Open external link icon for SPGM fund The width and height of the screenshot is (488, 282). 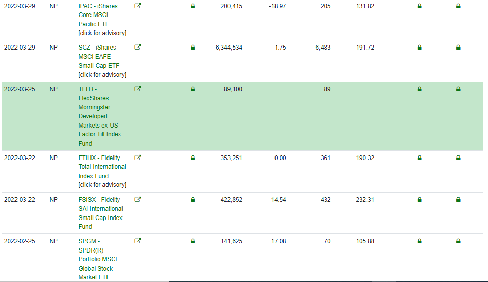[138, 241]
